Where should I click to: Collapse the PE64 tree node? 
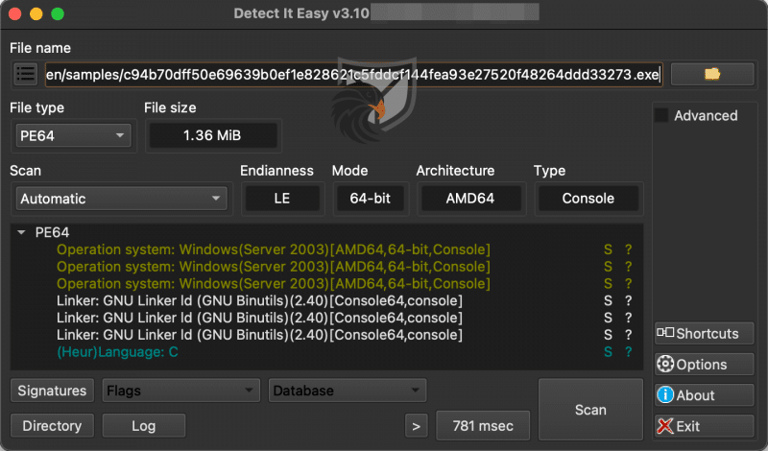pyautogui.click(x=21, y=232)
